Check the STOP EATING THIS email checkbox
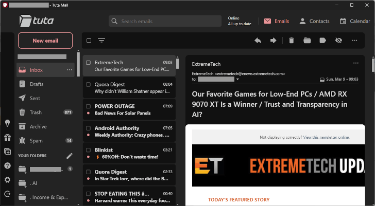The image size is (375, 206). [88, 194]
